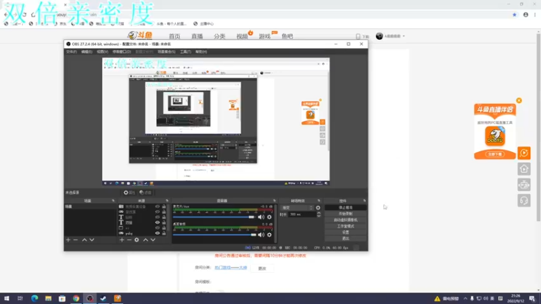Screen dimensions: 541x304
Task: Pop out the 混音器 dock panel
Action: pyautogui.click(x=275, y=201)
